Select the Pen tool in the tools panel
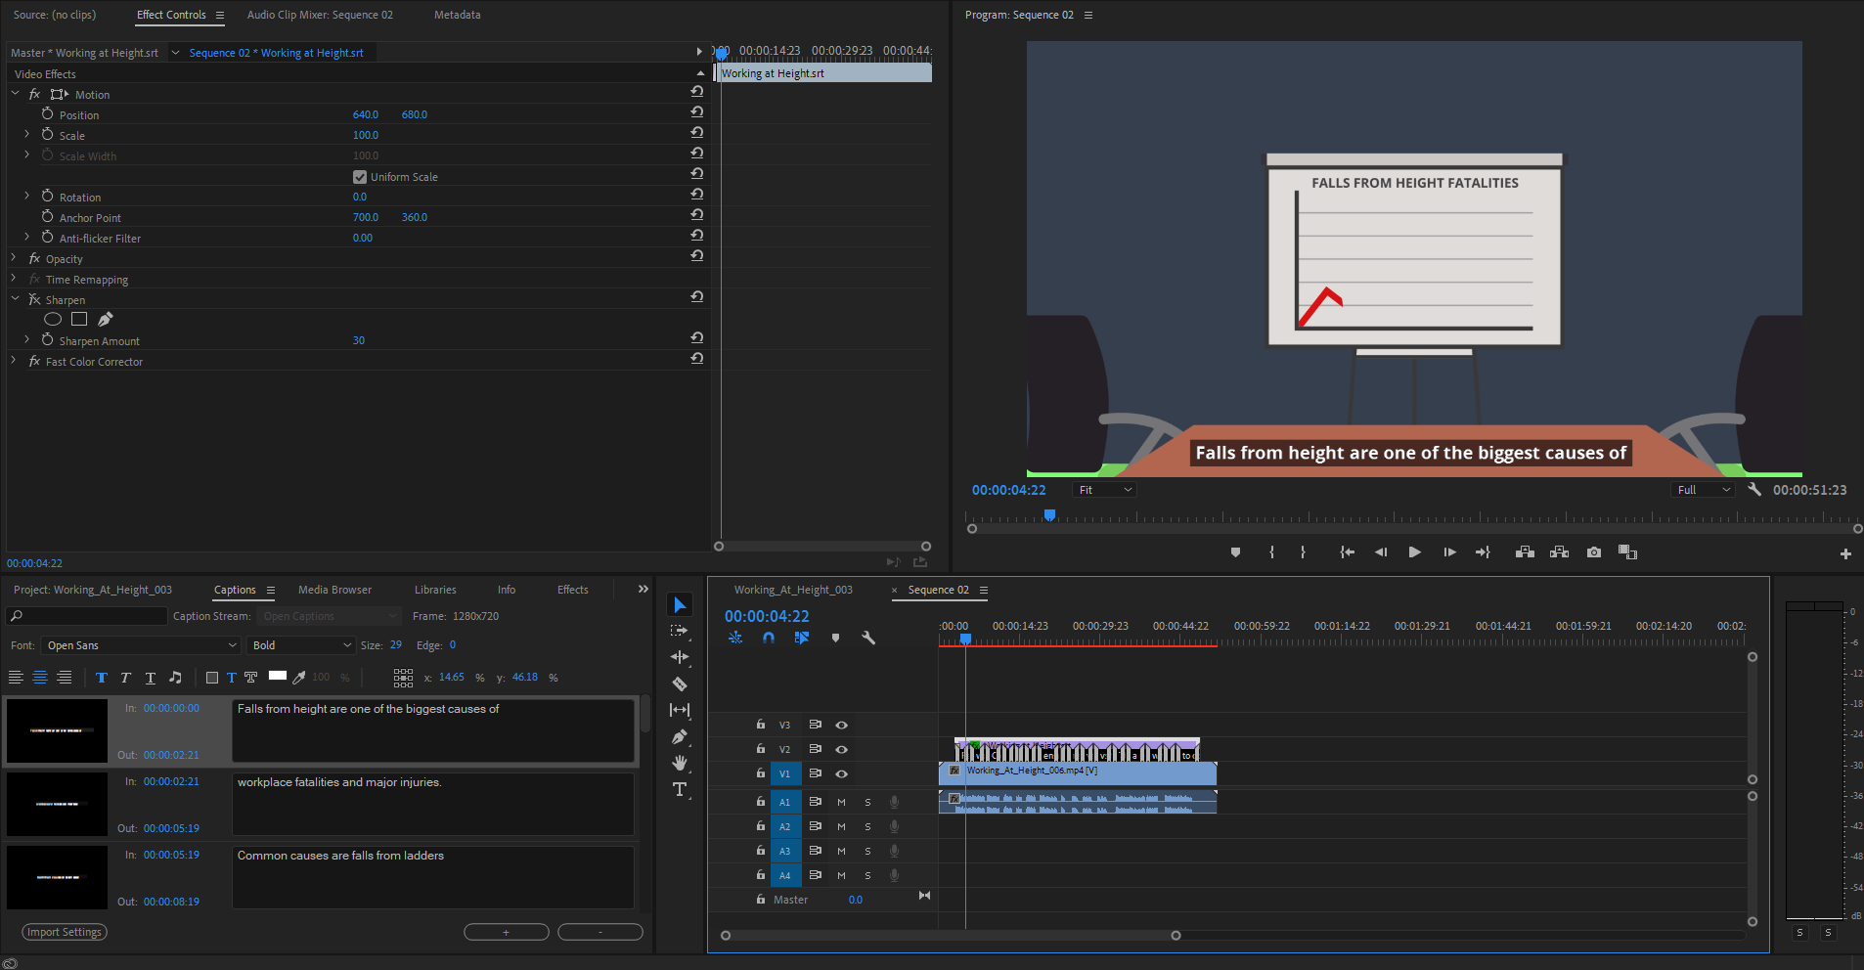 (x=680, y=736)
